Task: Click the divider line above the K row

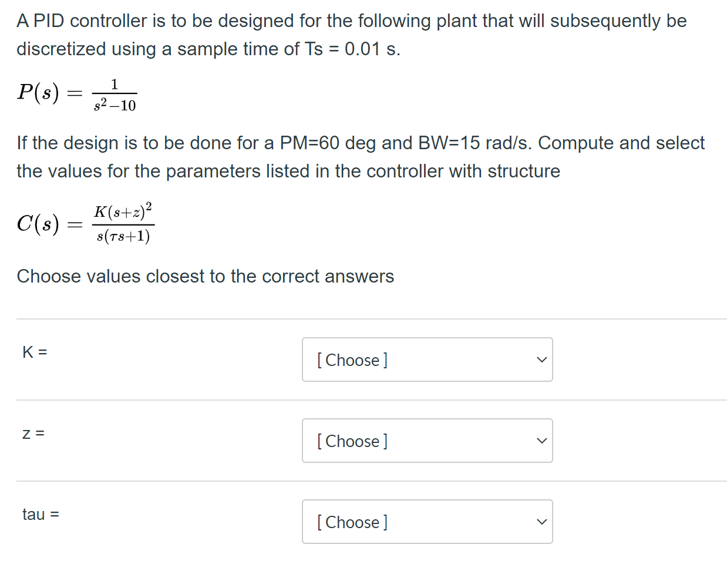Action: pyautogui.click(x=363, y=318)
